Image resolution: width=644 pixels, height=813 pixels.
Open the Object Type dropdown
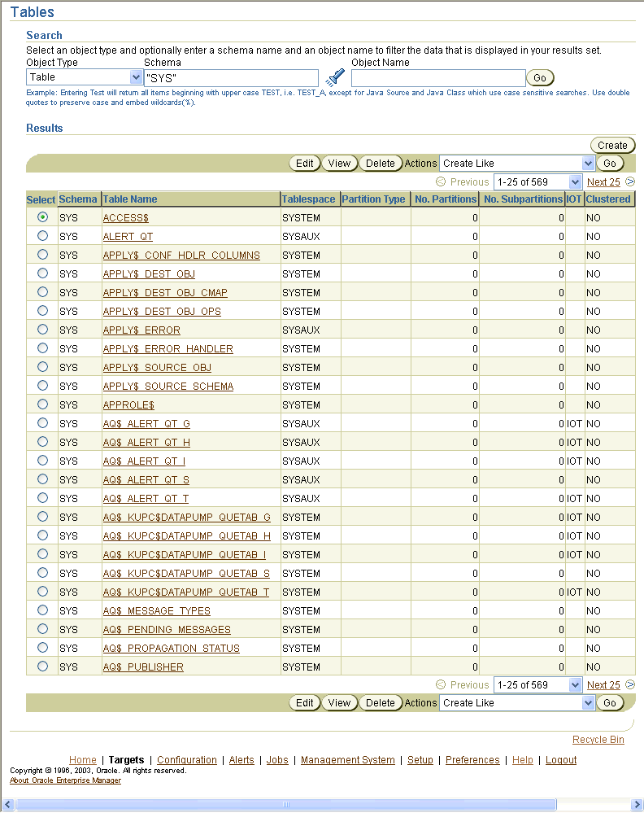click(x=85, y=77)
